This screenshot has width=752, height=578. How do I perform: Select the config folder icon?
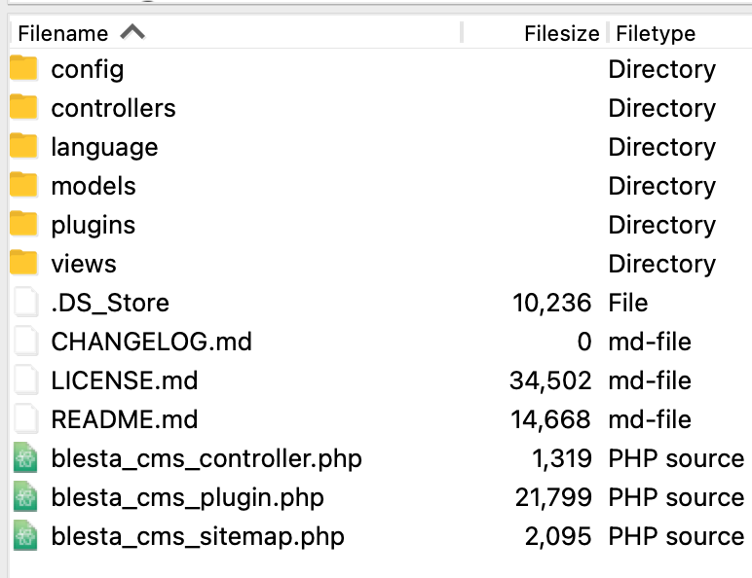tap(23, 67)
